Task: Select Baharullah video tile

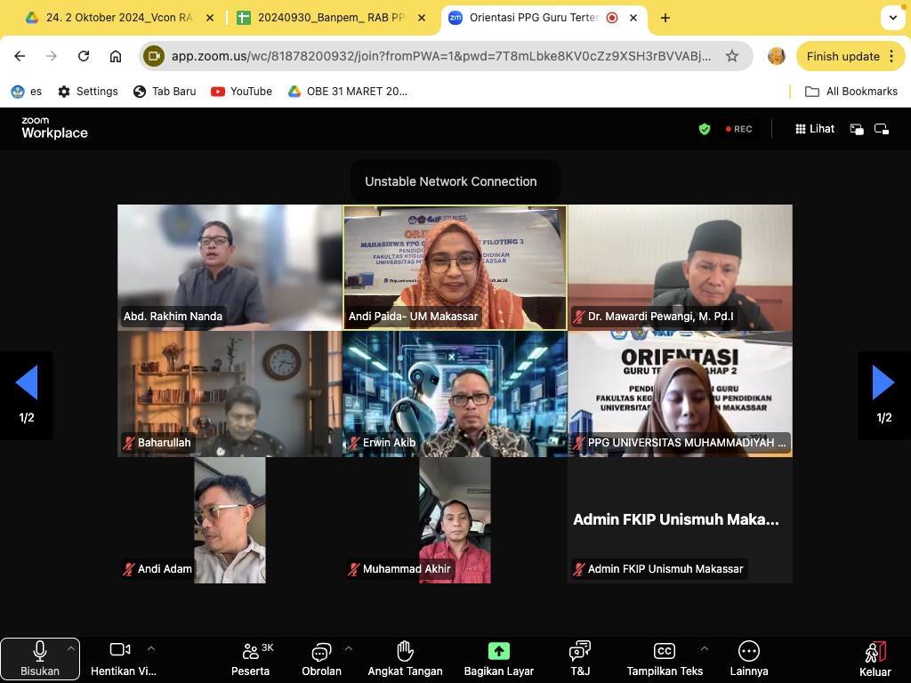Action: [x=230, y=394]
